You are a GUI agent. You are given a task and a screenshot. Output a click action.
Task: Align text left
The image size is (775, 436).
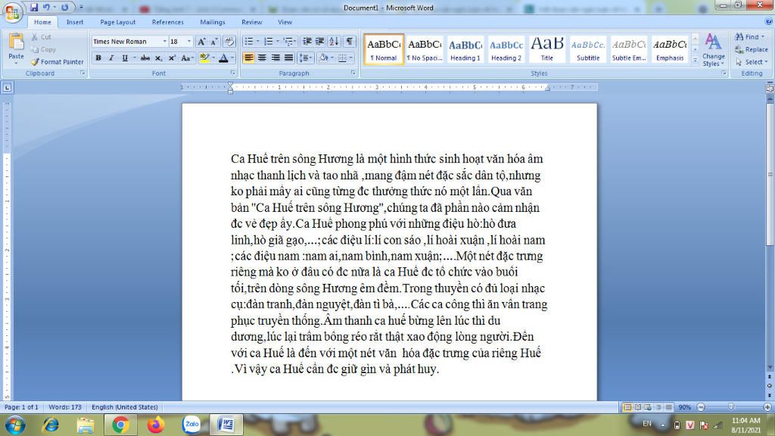pyautogui.click(x=248, y=58)
